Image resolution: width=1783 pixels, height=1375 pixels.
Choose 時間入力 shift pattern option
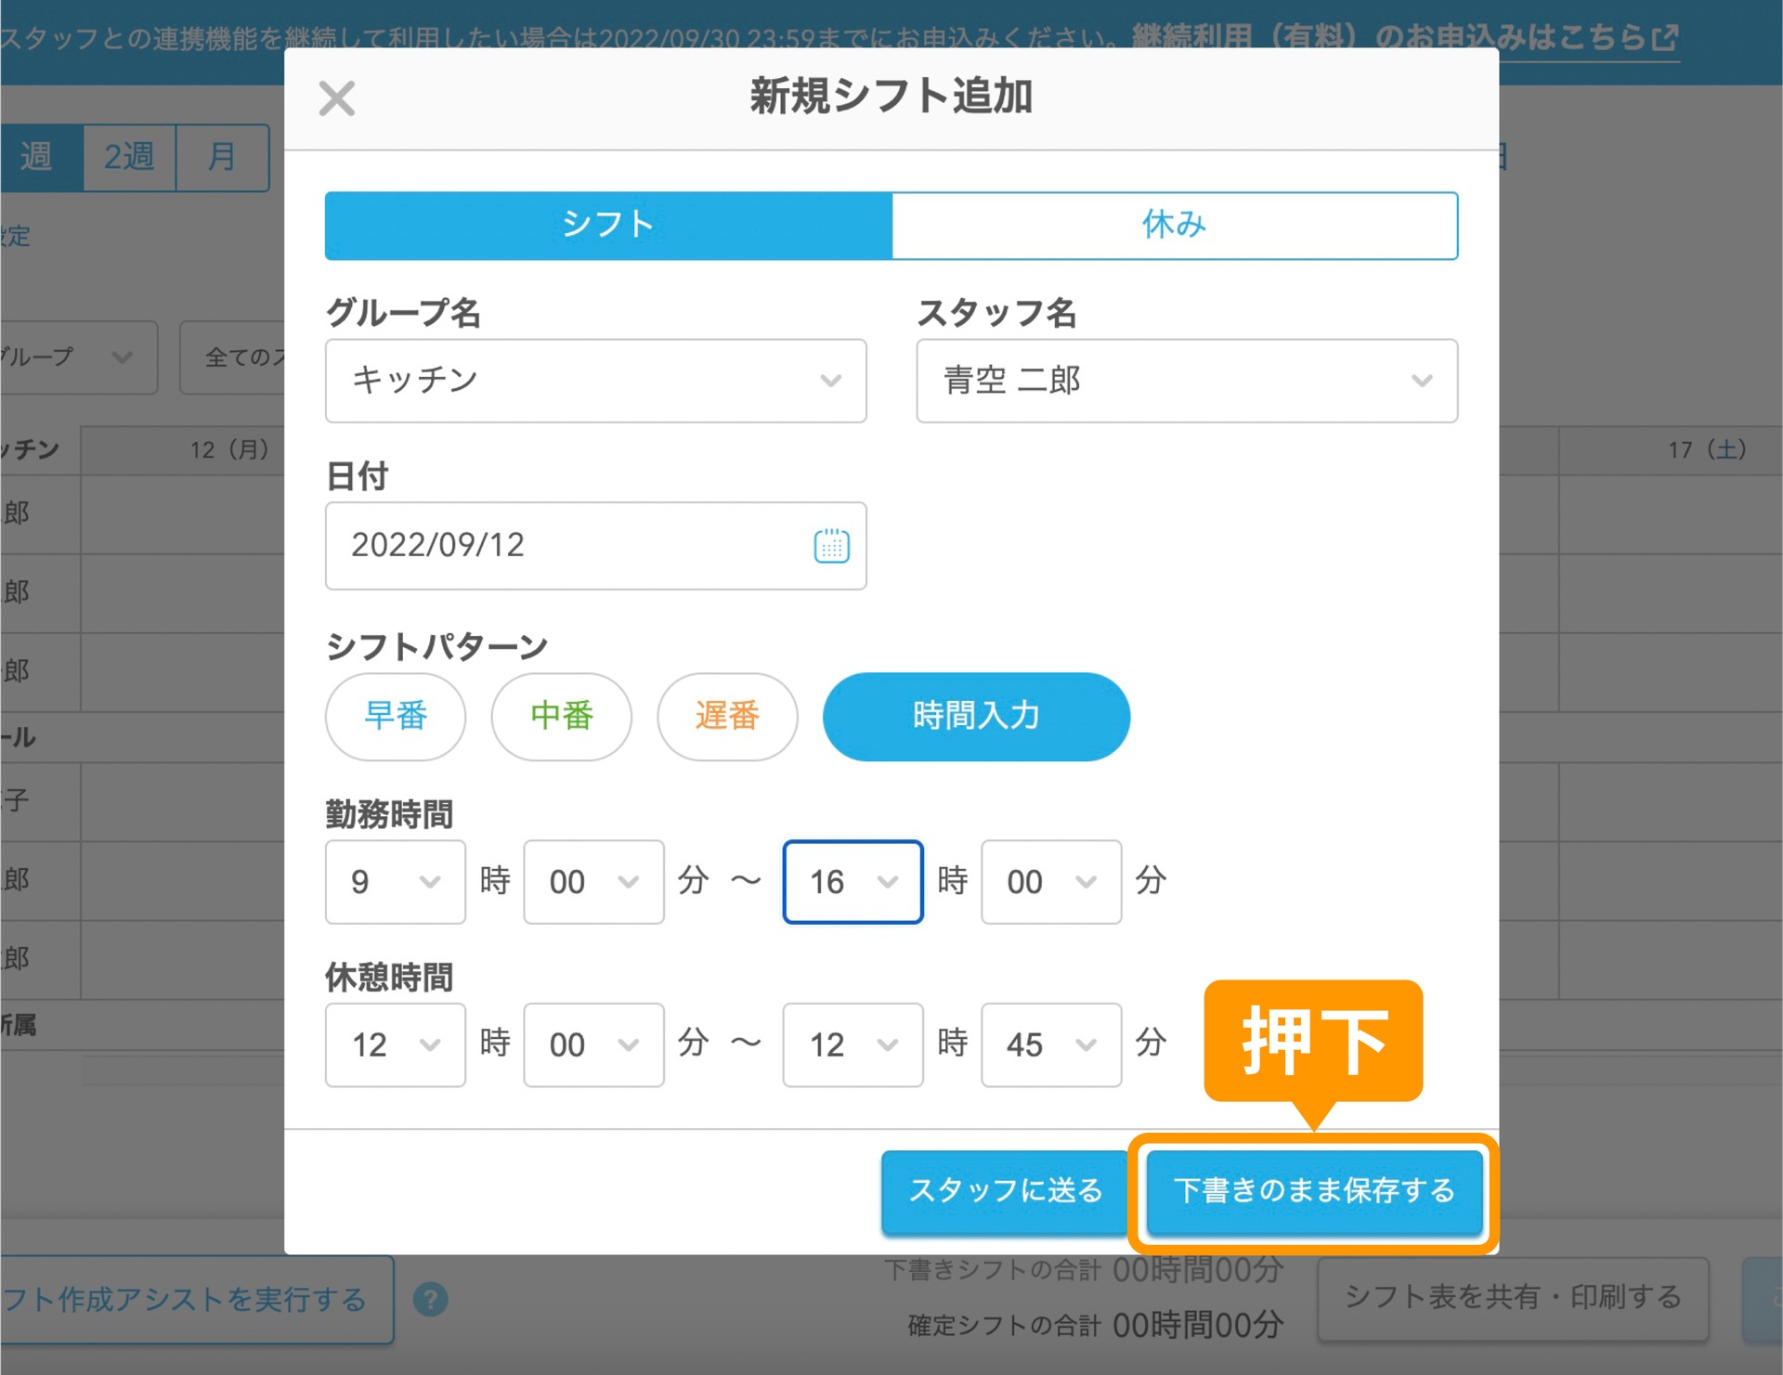[x=975, y=716]
